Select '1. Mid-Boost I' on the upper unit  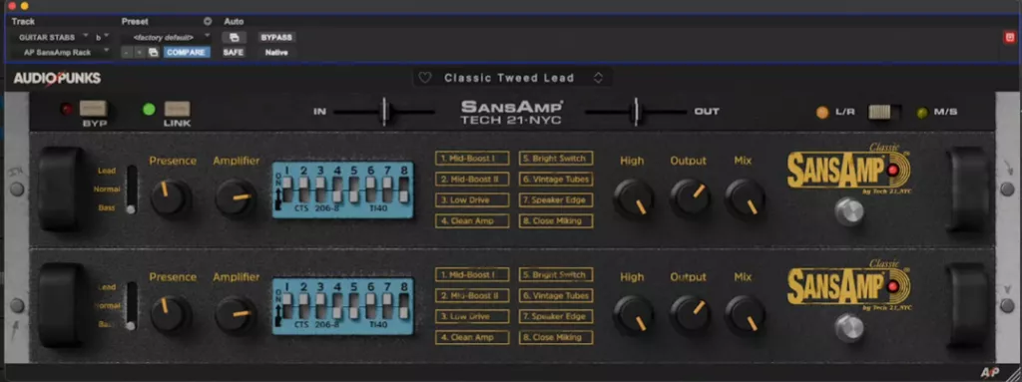[472, 158]
